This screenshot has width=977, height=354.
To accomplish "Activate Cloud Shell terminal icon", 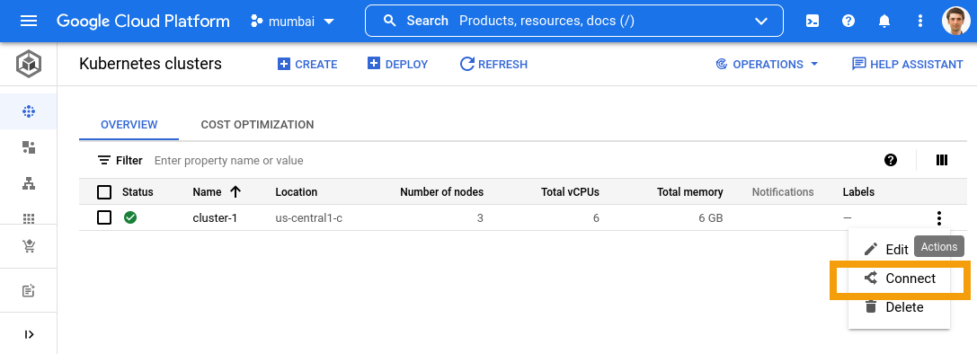I will click(x=813, y=22).
